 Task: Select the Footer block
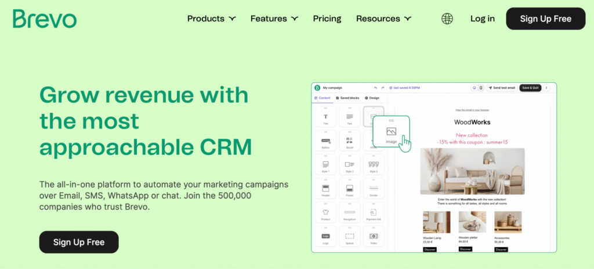tap(349, 188)
